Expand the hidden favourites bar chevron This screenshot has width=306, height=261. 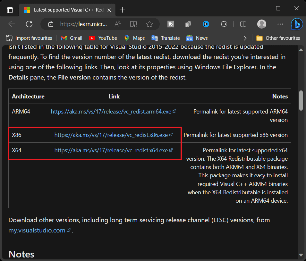coord(245,38)
